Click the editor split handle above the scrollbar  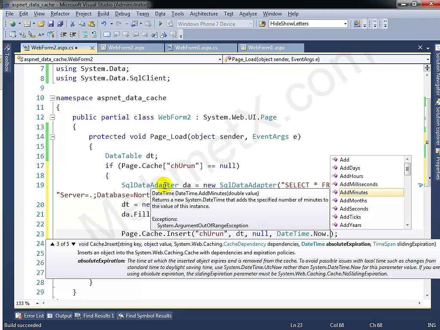coord(427,67)
